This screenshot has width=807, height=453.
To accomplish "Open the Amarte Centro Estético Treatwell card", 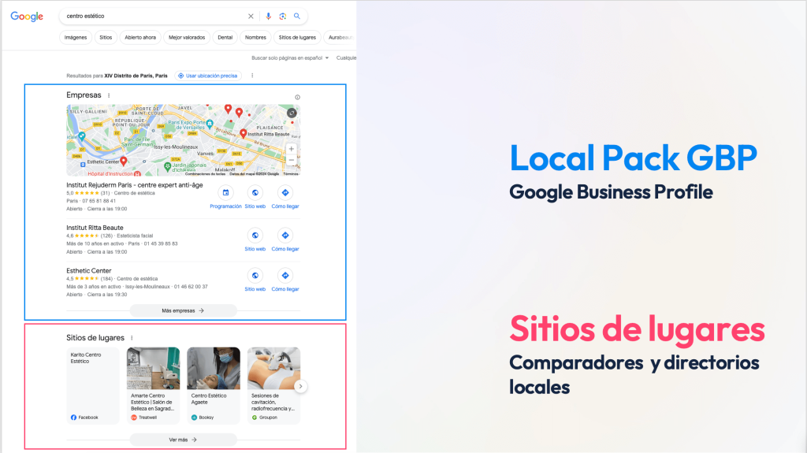I will pos(154,385).
